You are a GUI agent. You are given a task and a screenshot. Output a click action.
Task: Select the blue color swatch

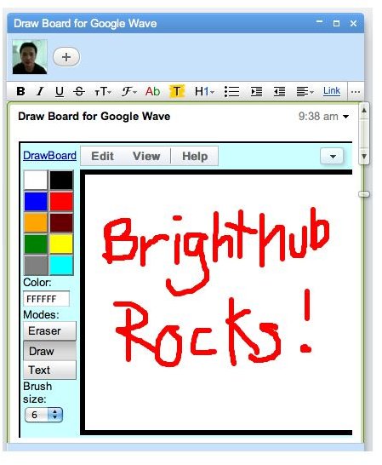(36, 201)
